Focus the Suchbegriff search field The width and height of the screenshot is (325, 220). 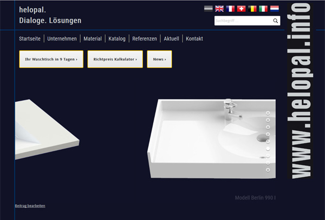pos(244,21)
